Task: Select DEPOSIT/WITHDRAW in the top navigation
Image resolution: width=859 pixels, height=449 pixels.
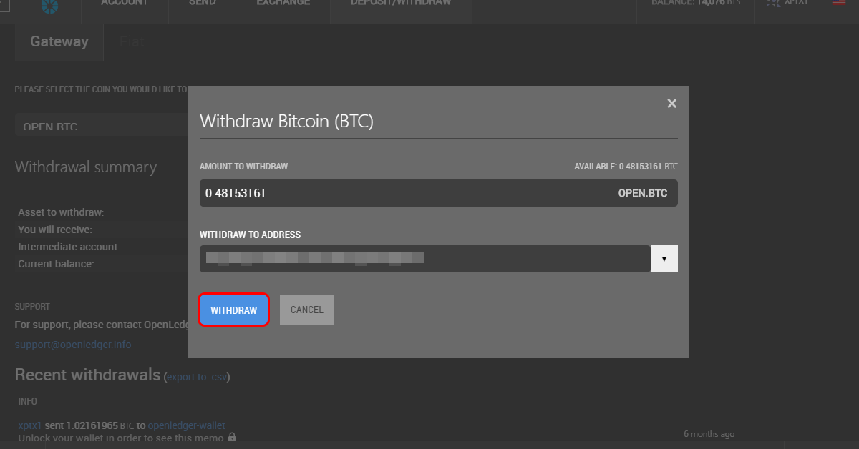Action: 401,4
